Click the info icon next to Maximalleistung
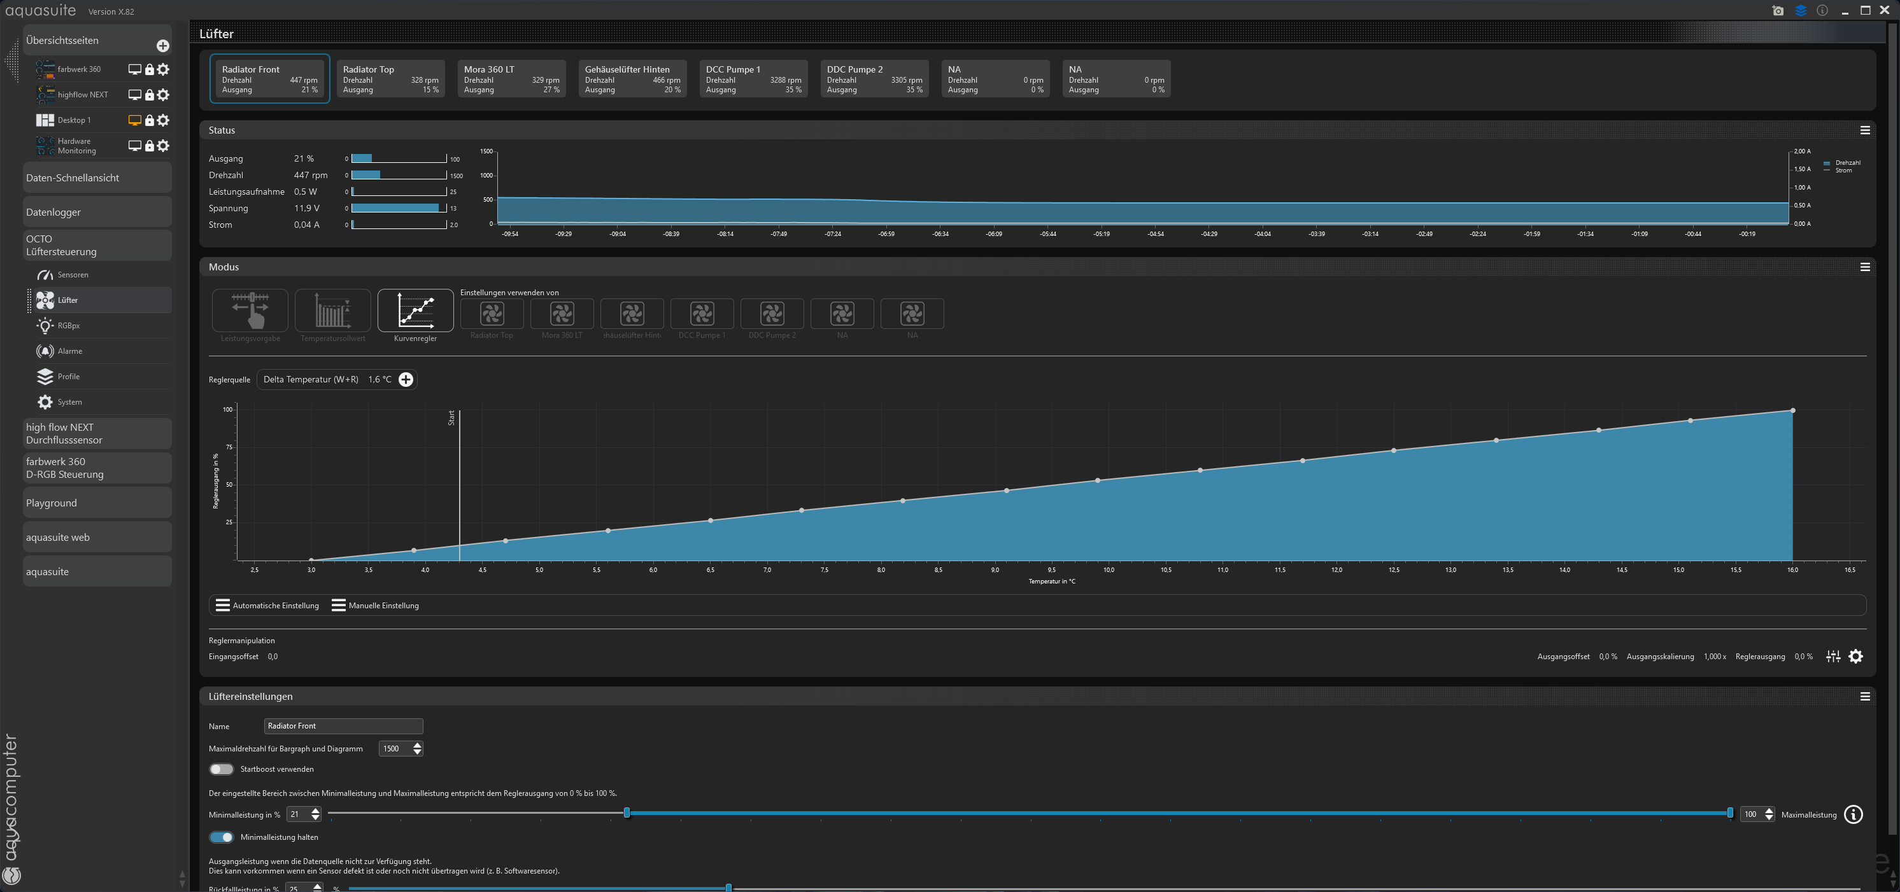Image resolution: width=1900 pixels, height=892 pixels. pyautogui.click(x=1853, y=814)
